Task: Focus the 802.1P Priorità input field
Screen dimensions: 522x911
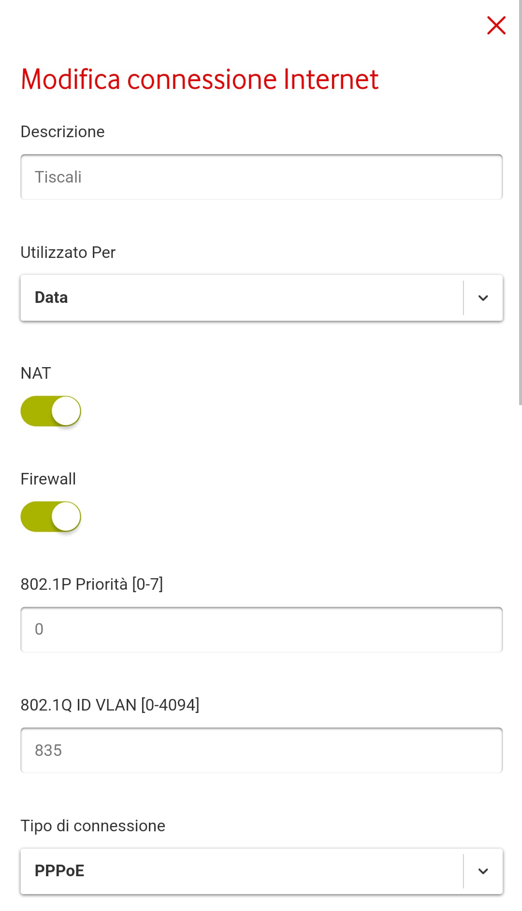Action: (261, 629)
